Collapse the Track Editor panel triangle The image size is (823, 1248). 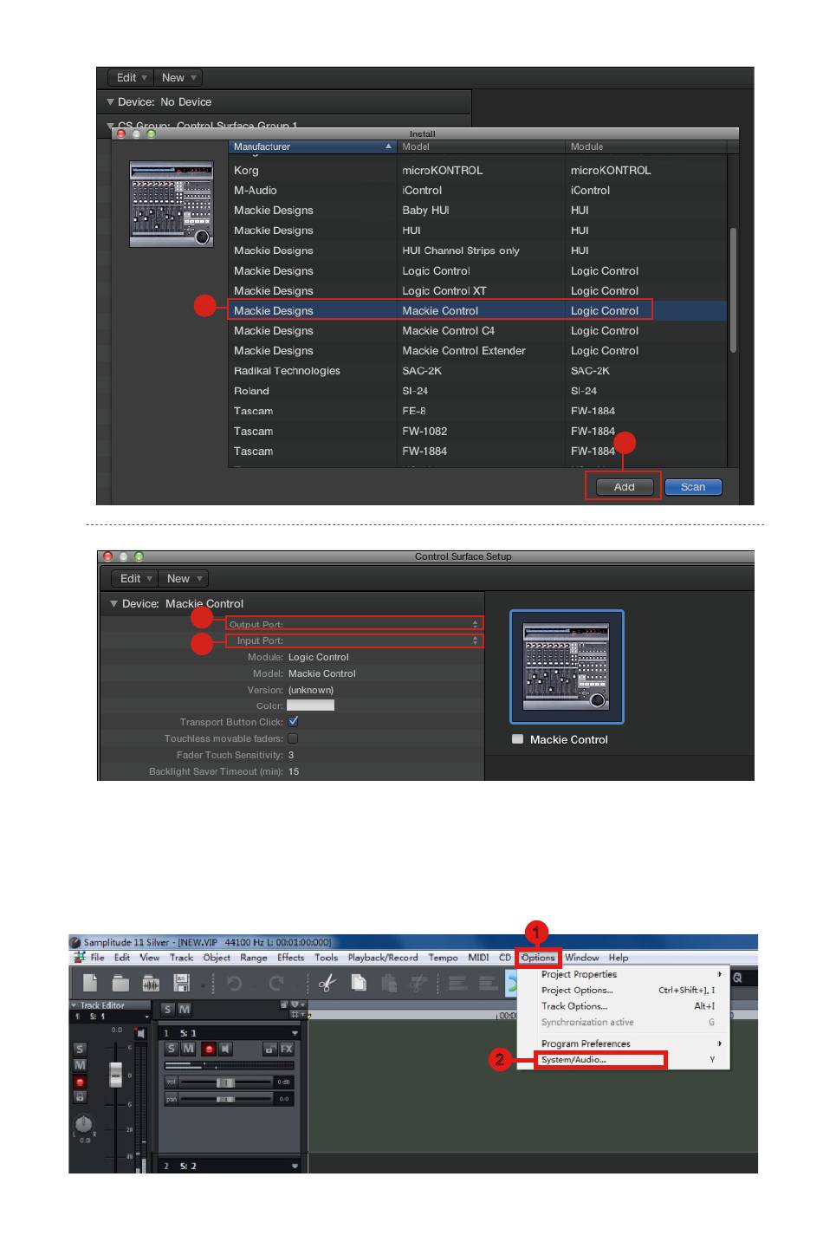[74, 1005]
